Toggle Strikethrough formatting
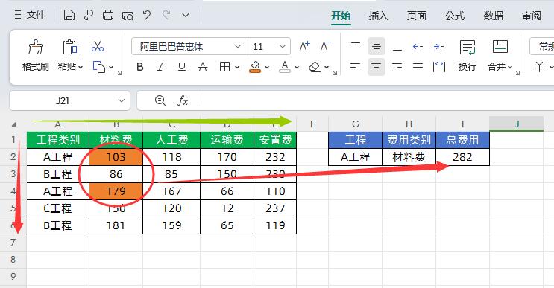Image resolution: width=554 pixels, height=288 pixels. point(203,67)
